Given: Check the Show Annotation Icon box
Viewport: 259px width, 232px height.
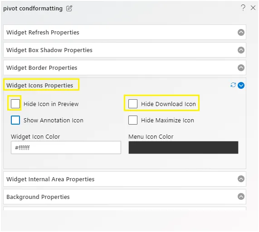Looking at the screenshot, I should click(15, 120).
